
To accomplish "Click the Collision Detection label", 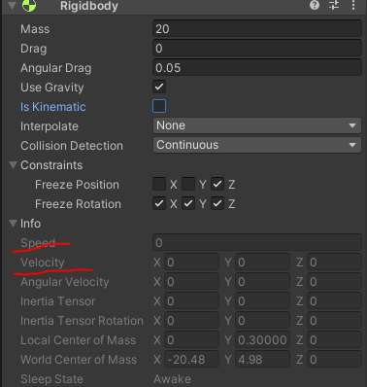I will pyautogui.click(x=72, y=146).
